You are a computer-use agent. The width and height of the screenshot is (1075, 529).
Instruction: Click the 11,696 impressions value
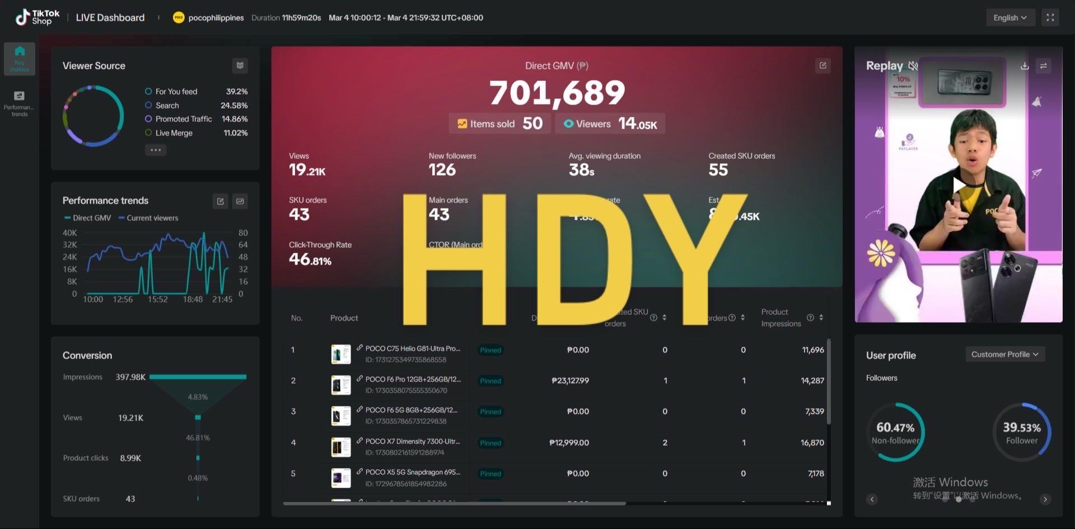pyautogui.click(x=812, y=349)
